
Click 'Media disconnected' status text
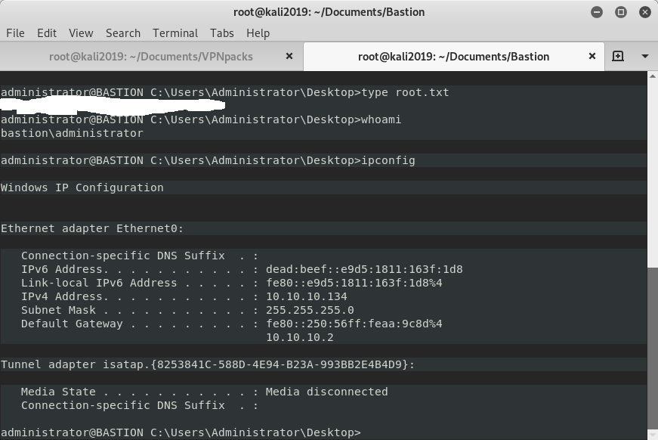pyautogui.click(x=327, y=392)
